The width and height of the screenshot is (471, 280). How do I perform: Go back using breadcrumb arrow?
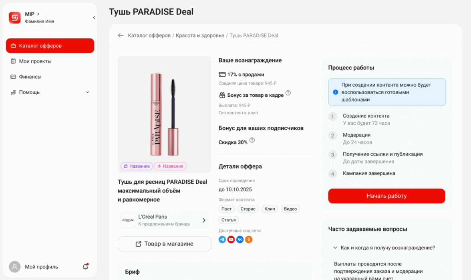click(x=121, y=35)
